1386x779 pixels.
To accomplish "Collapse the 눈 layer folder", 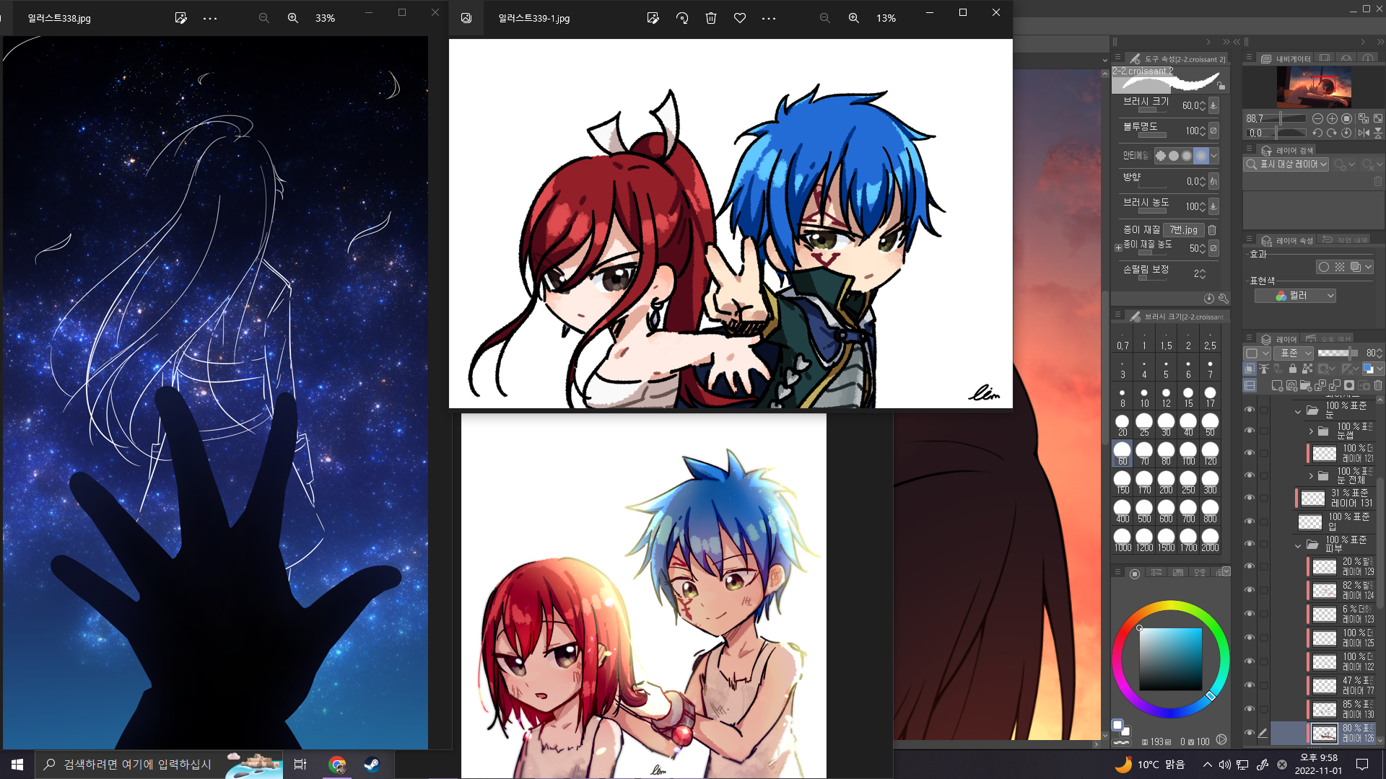I will coord(1298,411).
